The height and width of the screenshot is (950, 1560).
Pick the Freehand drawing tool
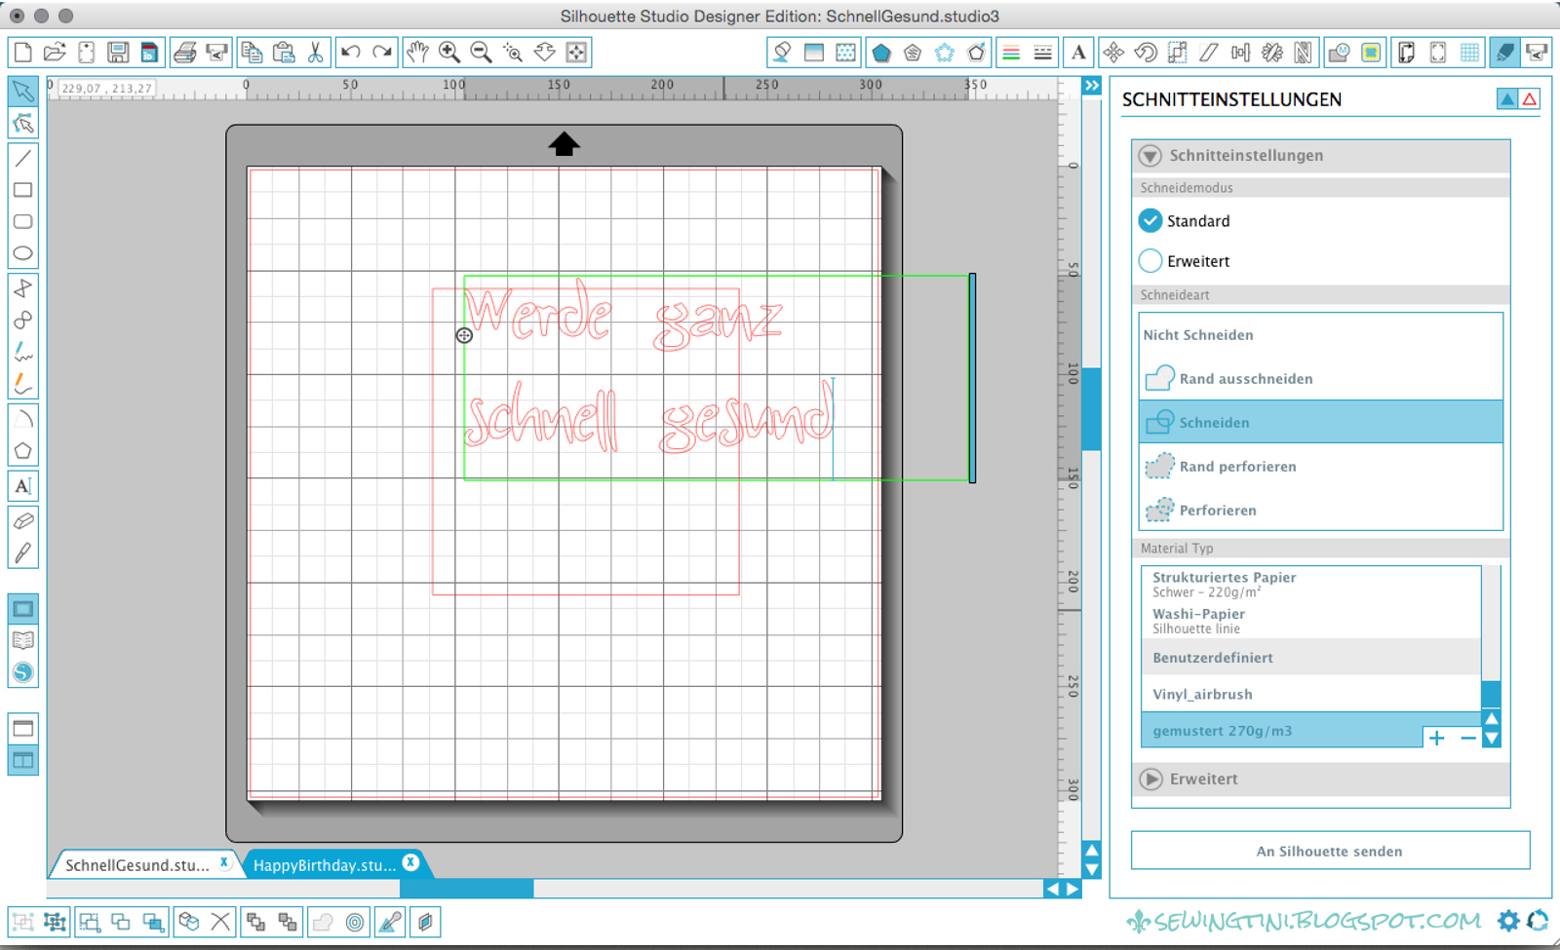[x=22, y=354]
